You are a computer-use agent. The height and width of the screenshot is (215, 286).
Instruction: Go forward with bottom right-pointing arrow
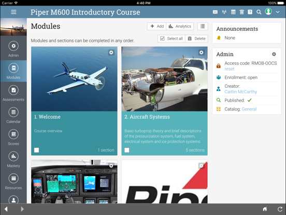click(x=22, y=209)
